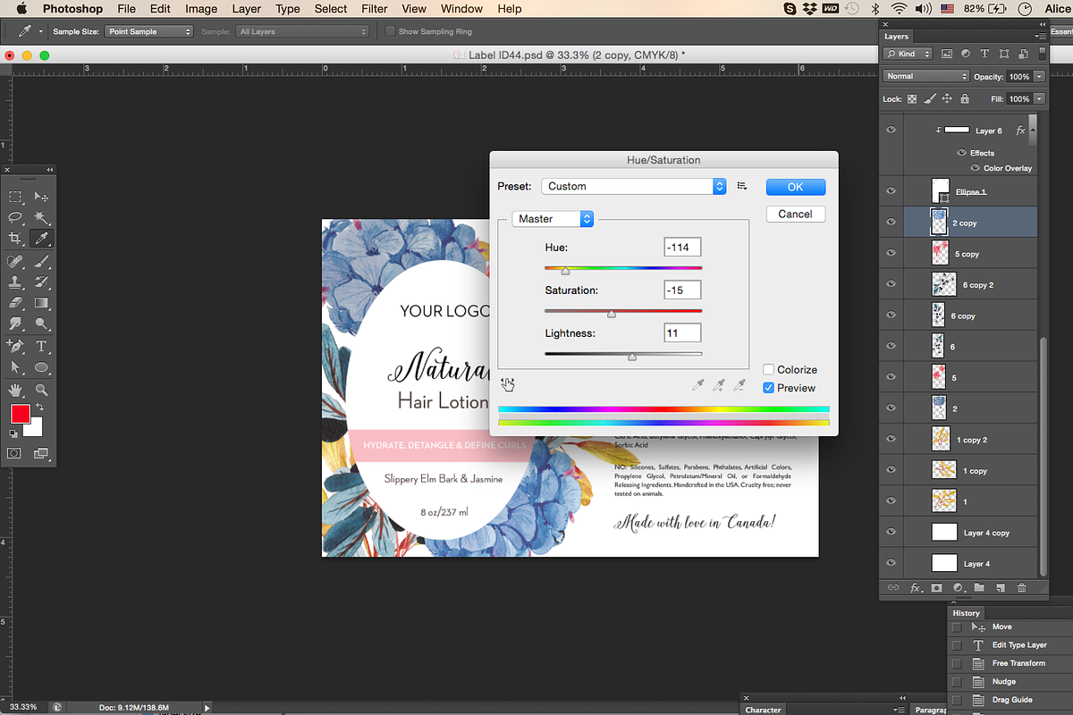This screenshot has width=1073, height=715.
Task: Select the Horizontal Type tool
Action: 41,346
